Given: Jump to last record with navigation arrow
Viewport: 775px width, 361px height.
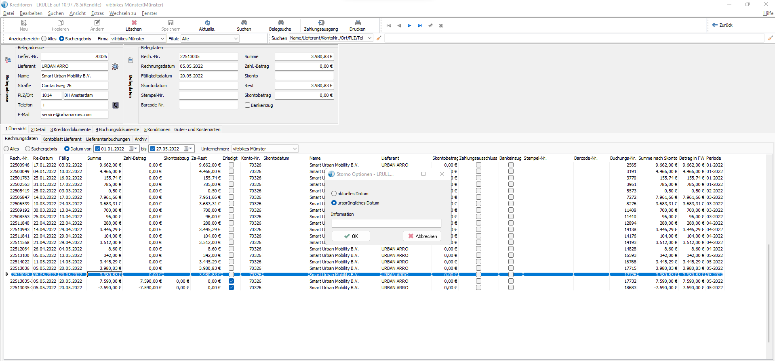Looking at the screenshot, I should [420, 25].
